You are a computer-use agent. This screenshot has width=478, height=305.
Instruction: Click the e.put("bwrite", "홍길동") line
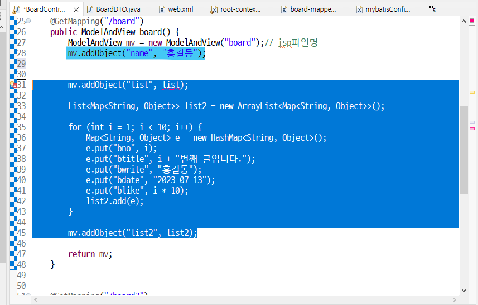point(143,169)
